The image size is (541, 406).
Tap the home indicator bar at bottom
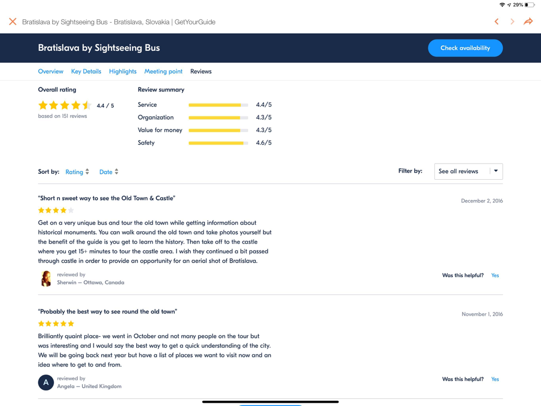(270, 402)
